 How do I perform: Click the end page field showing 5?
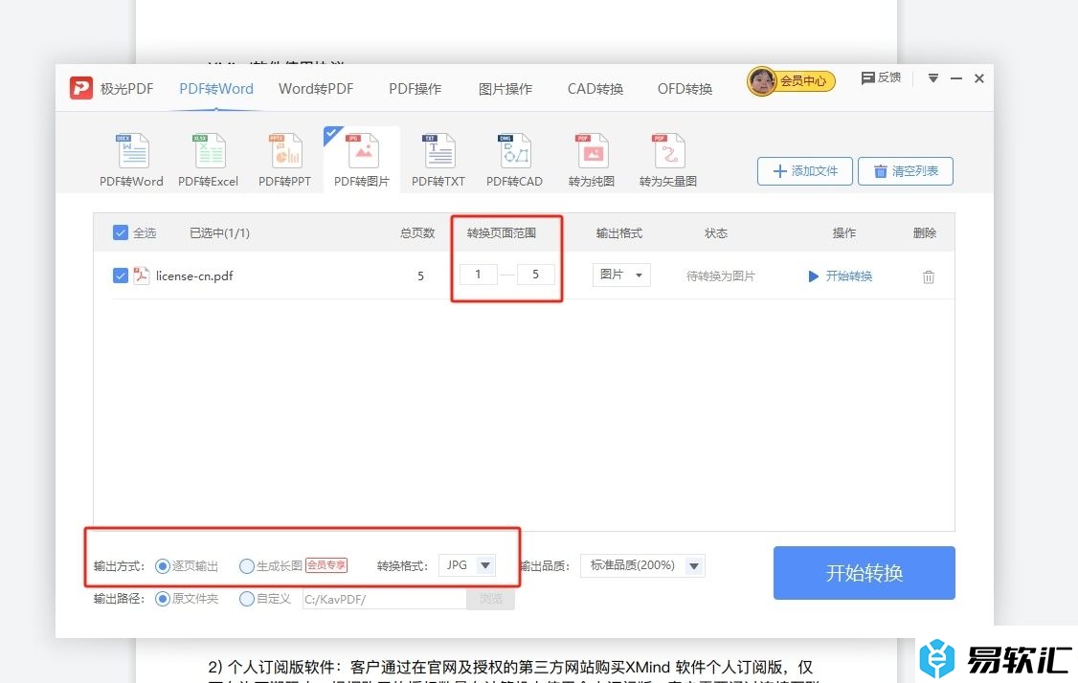pos(535,275)
